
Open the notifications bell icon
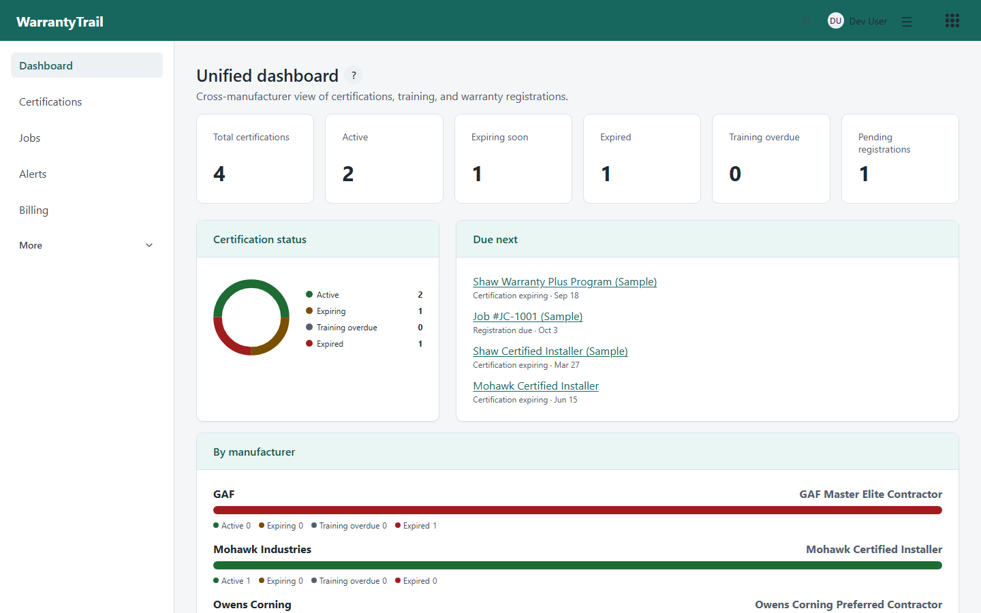tap(806, 21)
